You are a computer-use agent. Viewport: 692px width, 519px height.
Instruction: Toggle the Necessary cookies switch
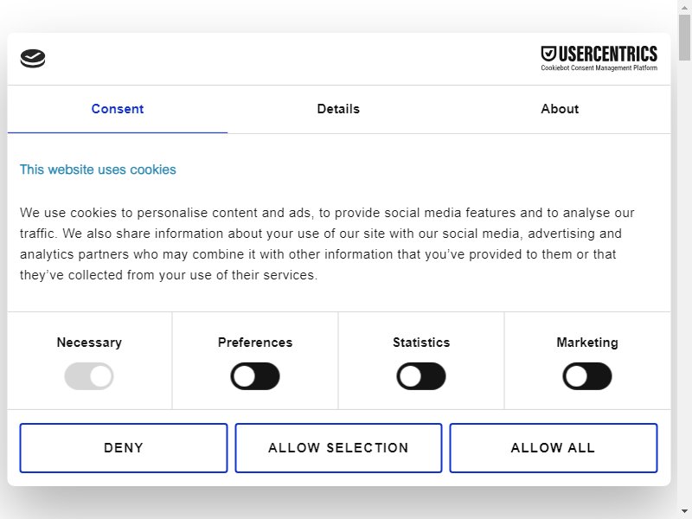point(89,376)
